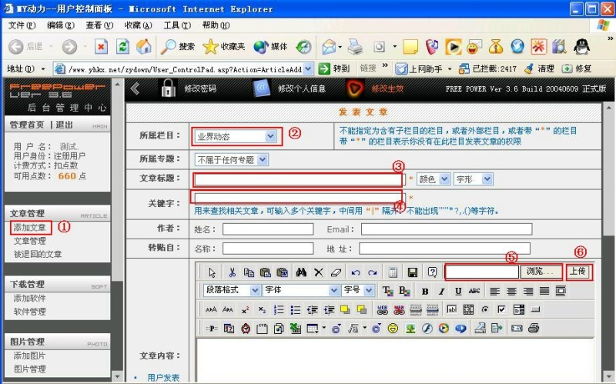Image resolution: width=616 pixels, height=384 pixels.
Task: Click the Find binoculars icon
Action: (302, 272)
